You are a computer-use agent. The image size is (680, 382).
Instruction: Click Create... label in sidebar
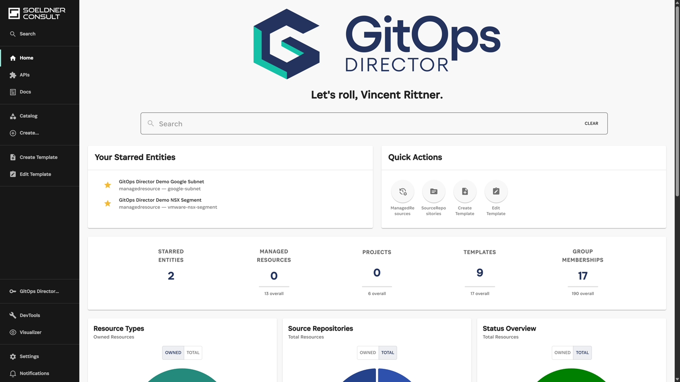pos(29,133)
